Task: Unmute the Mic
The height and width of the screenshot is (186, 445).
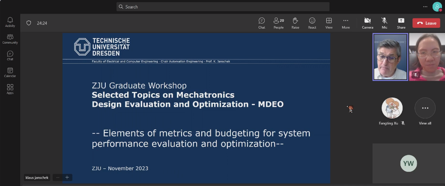Action: [x=385, y=23]
